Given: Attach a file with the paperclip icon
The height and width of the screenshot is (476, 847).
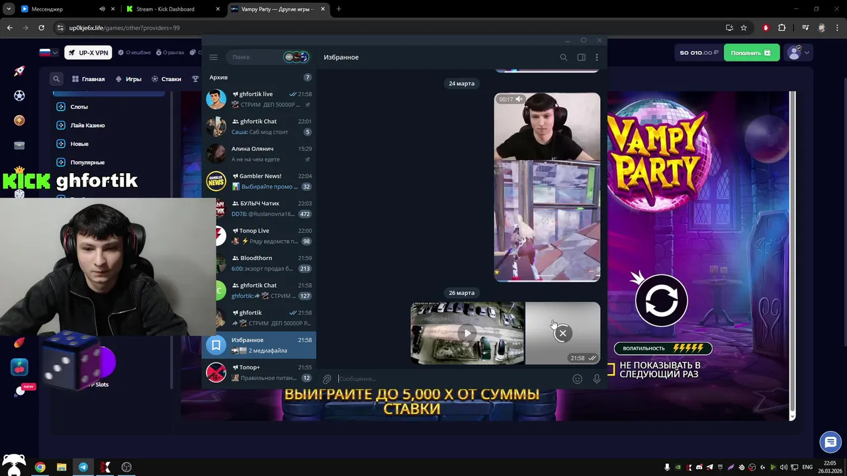Looking at the screenshot, I should pyautogui.click(x=327, y=379).
